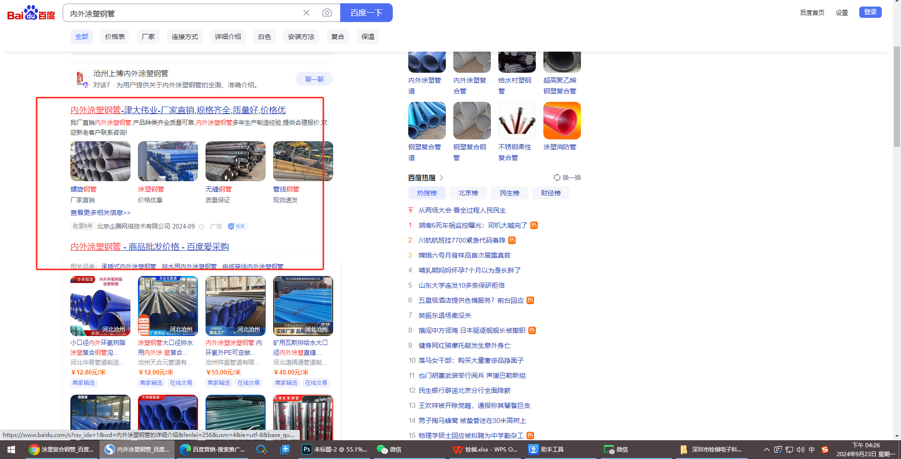901x459 pixels.
Task: Switch to the 民生榜 hot list tab
Action: 510,193
